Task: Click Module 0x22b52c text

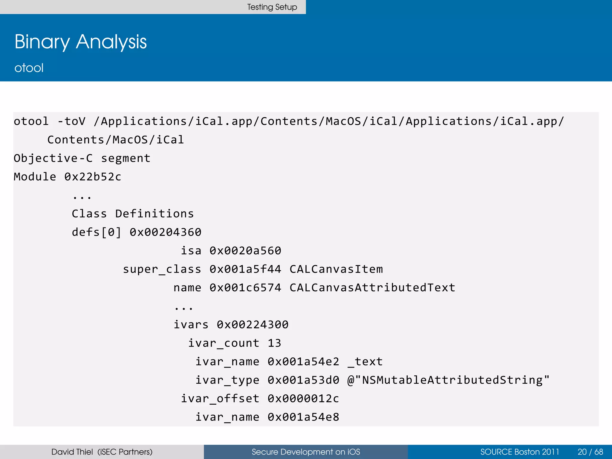Action: [x=68, y=177]
